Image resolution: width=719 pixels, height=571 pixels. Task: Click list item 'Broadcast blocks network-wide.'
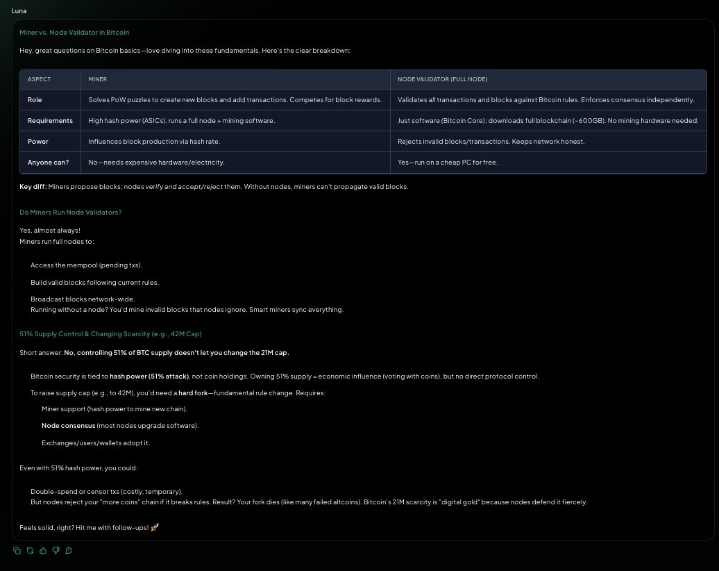(83, 299)
